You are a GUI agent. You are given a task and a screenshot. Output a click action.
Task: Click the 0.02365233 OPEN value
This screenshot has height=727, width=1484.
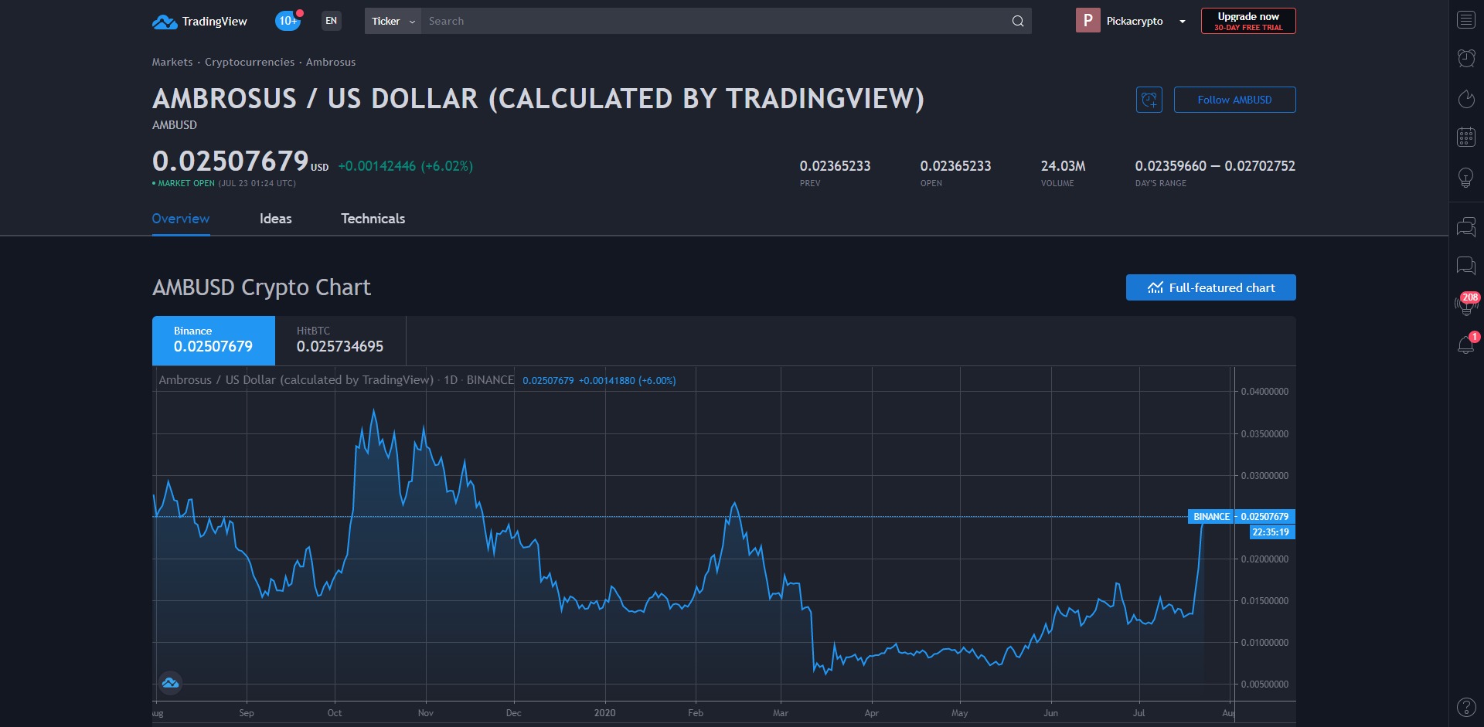[x=955, y=166]
